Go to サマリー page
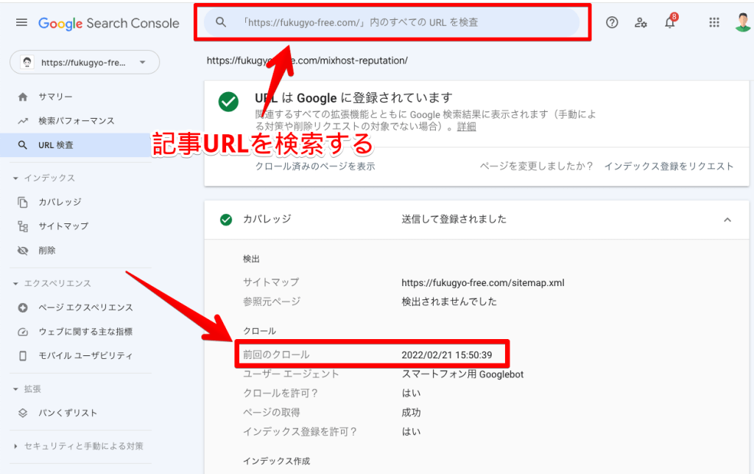 click(56, 97)
